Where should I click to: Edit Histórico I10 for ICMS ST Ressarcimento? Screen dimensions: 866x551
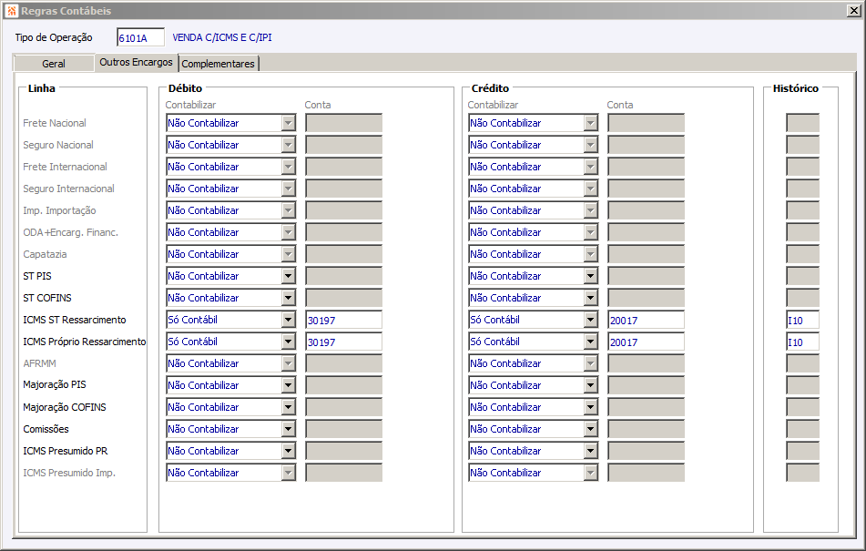802,321
